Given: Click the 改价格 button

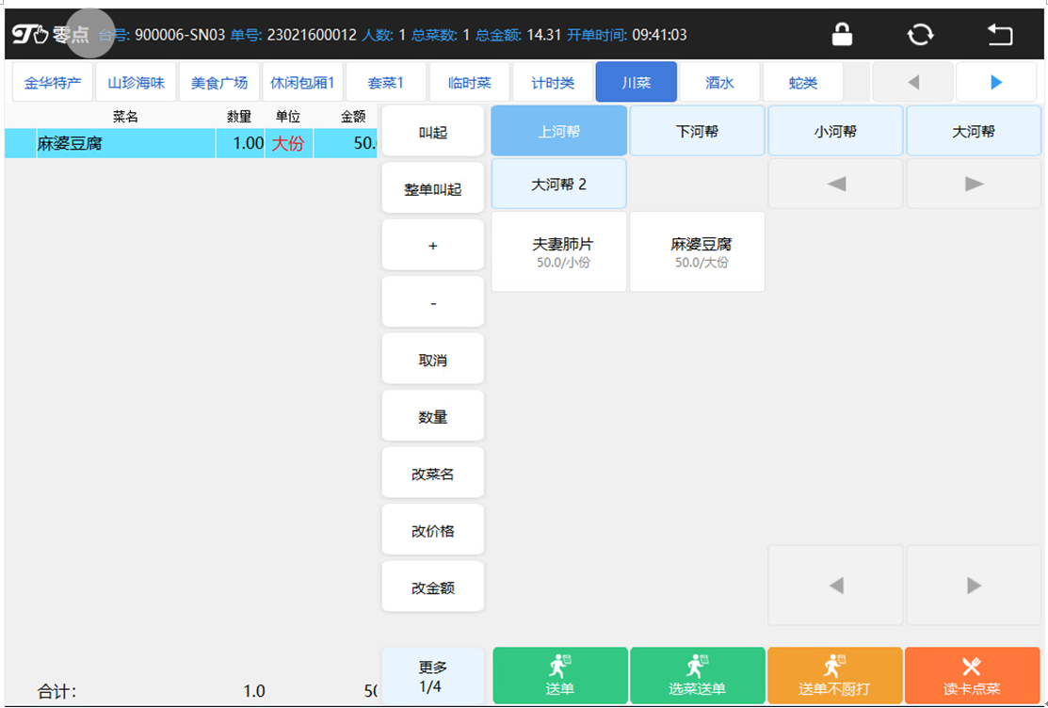Looking at the screenshot, I should (x=432, y=531).
